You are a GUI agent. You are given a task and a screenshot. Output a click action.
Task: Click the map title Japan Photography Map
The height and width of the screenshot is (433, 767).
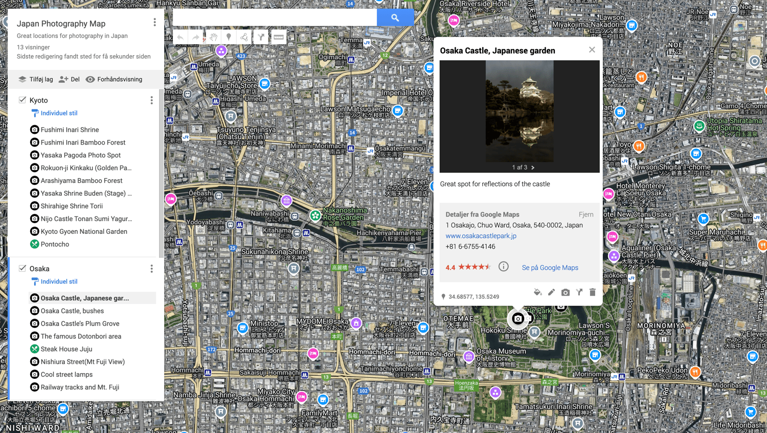[x=61, y=23]
